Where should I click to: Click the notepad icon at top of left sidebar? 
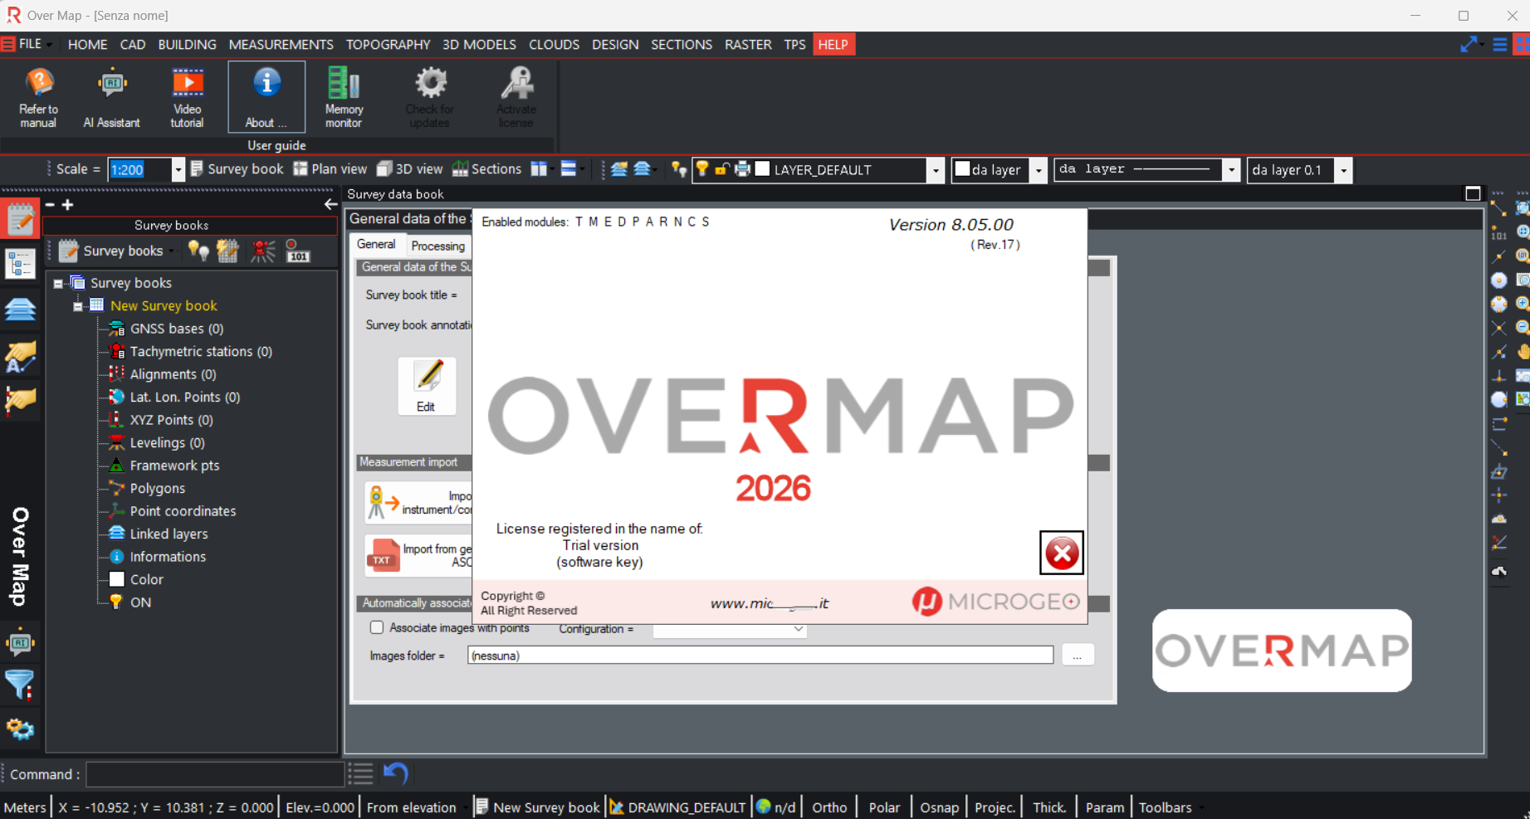21,218
